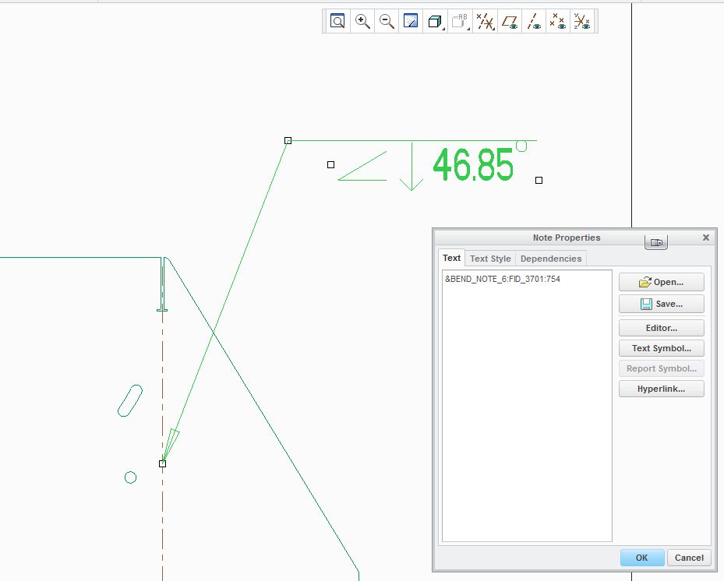This screenshot has height=581, width=724.
Task: Click the OK button
Action: pos(642,558)
